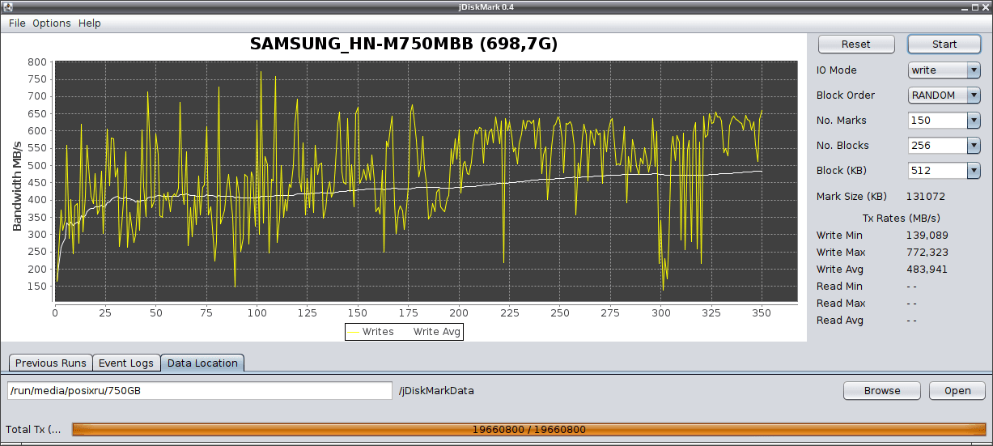
Task: Open the data location folder
Action: 957,390
